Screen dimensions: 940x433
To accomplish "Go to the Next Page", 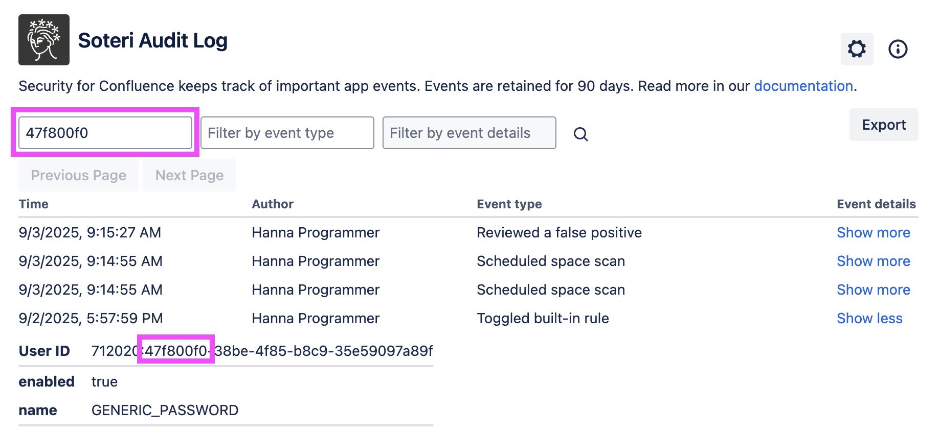I will (x=189, y=175).
